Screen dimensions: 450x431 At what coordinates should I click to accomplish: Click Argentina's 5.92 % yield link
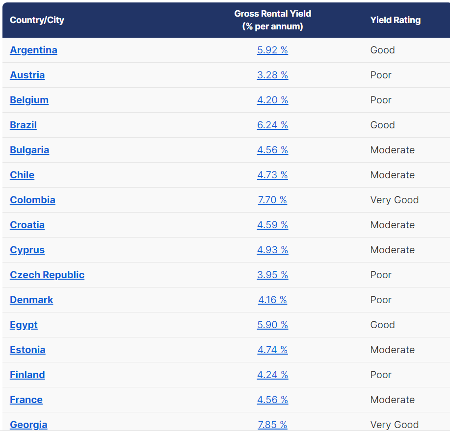(272, 50)
